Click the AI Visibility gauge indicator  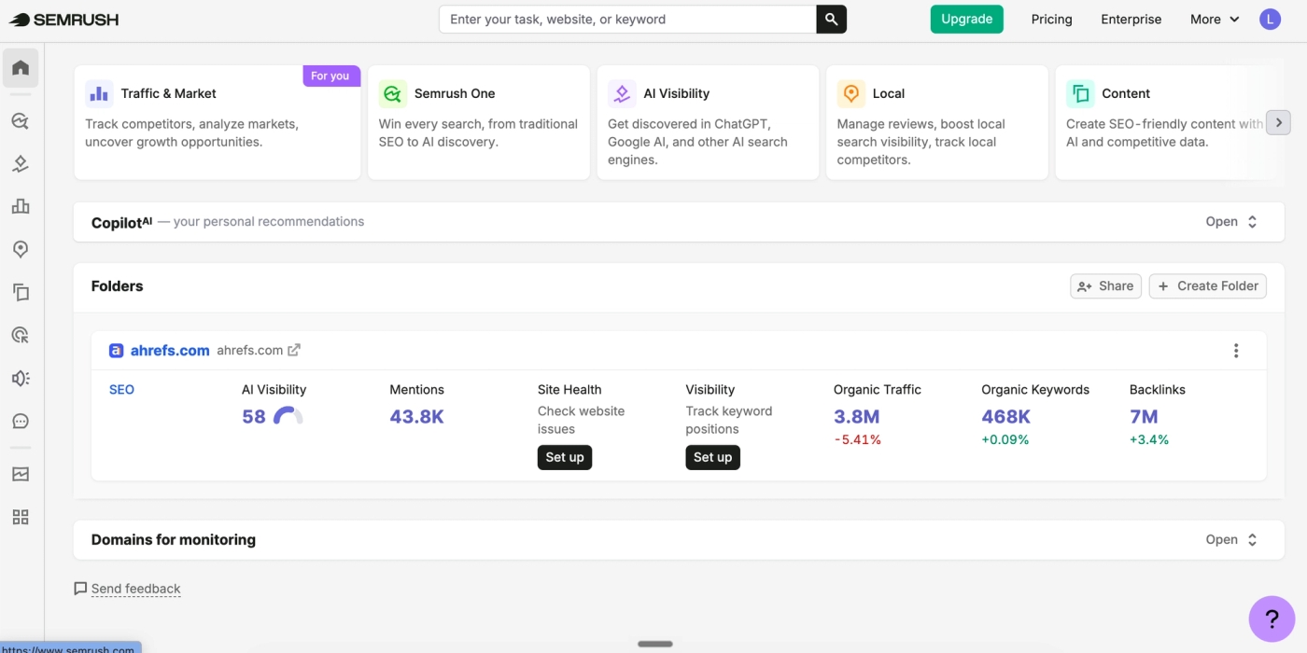(x=288, y=416)
